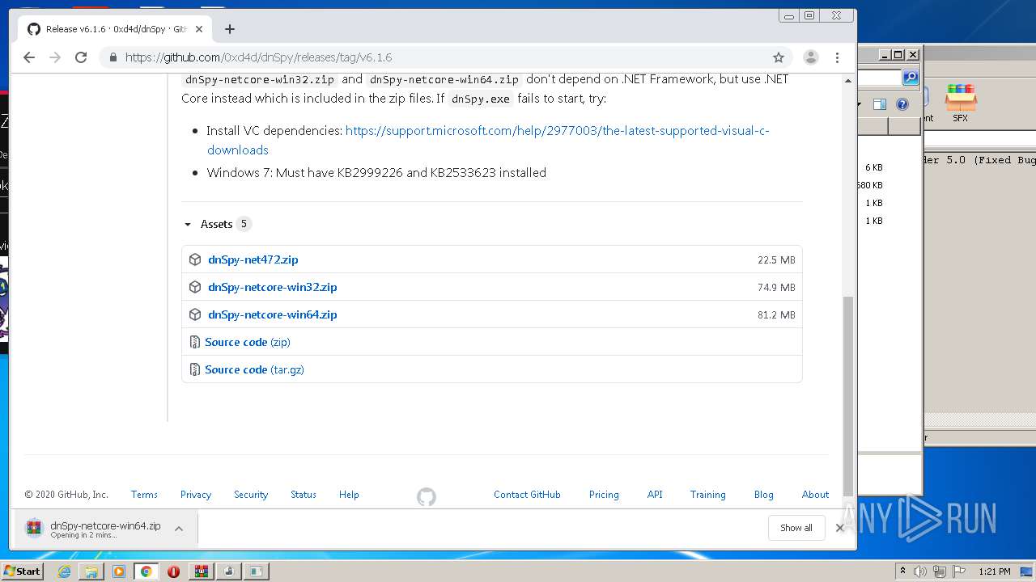Open the Security footer link
Viewport: 1036px width, 582px height.
251,495
